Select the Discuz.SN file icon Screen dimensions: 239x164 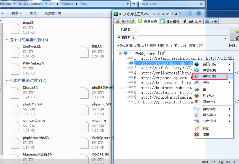pyautogui.click(x=15, y=93)
